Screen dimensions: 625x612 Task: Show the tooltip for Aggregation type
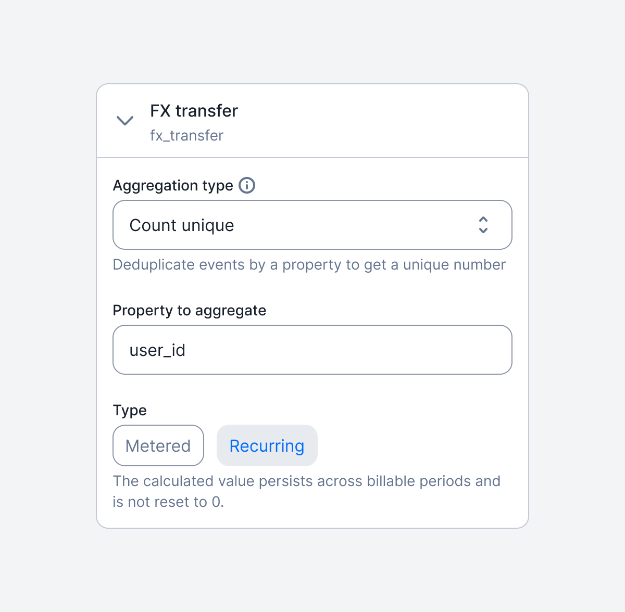pos(247,185)
